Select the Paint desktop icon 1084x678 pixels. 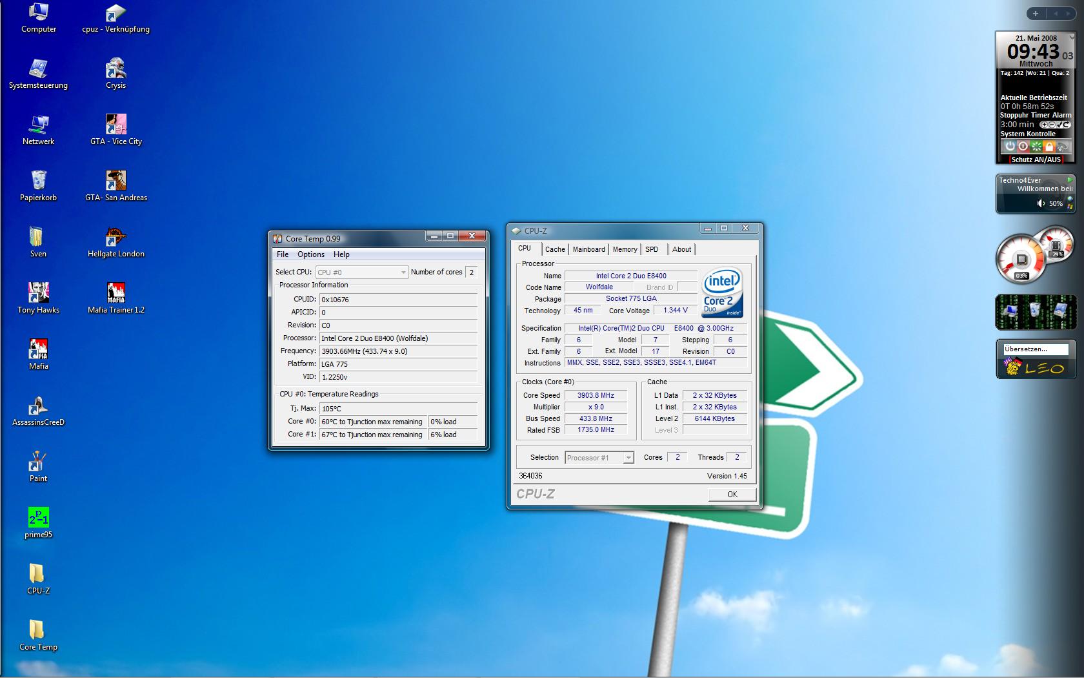point(38,467)
